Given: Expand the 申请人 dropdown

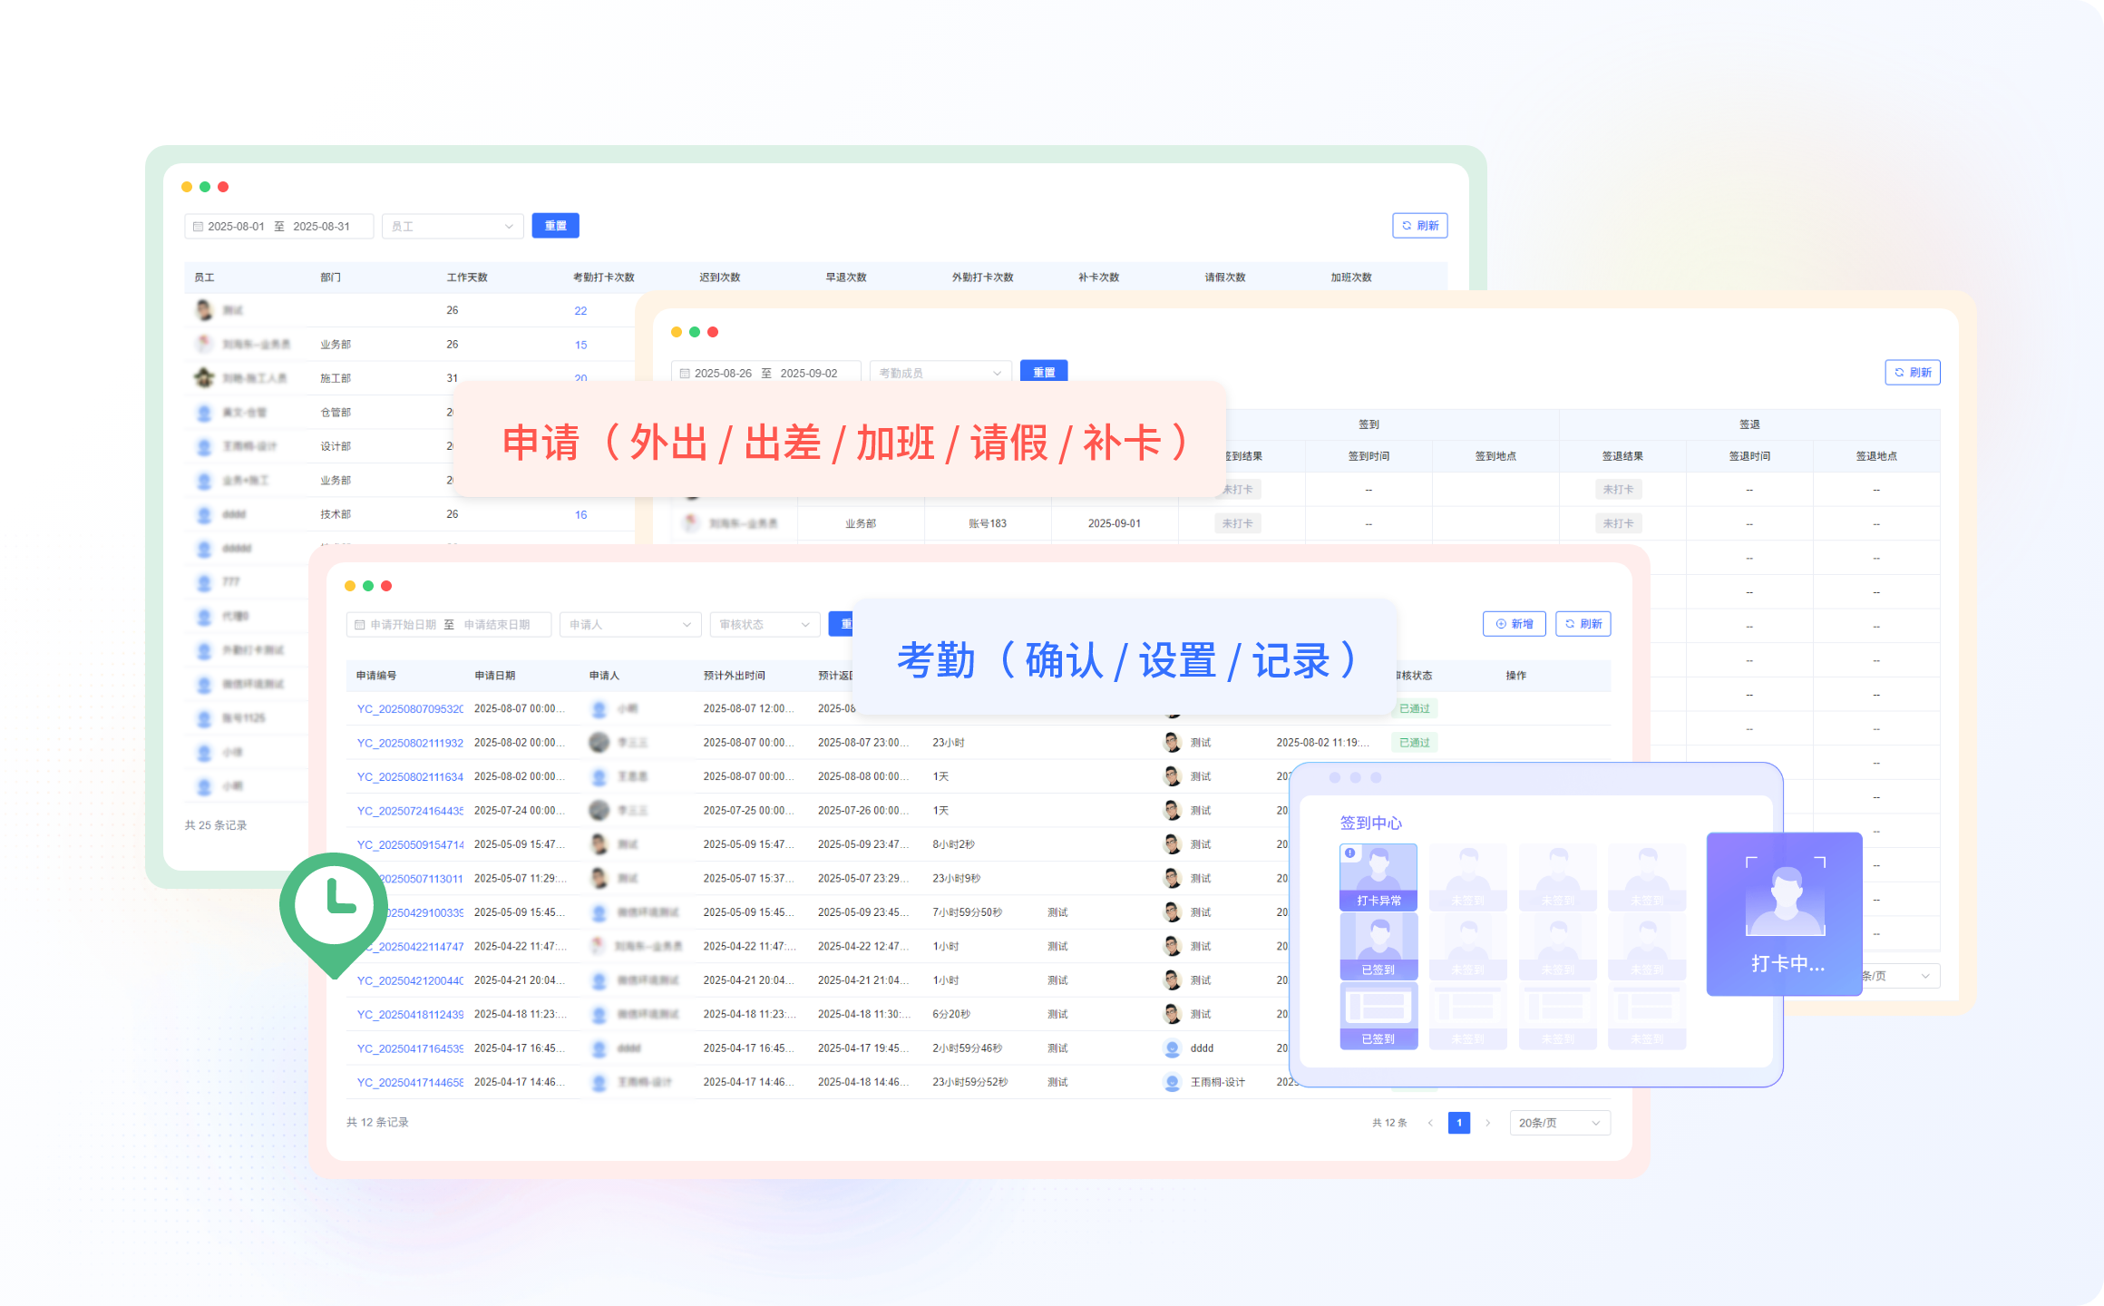Looking at the screenshot, I should pos(629,625).
